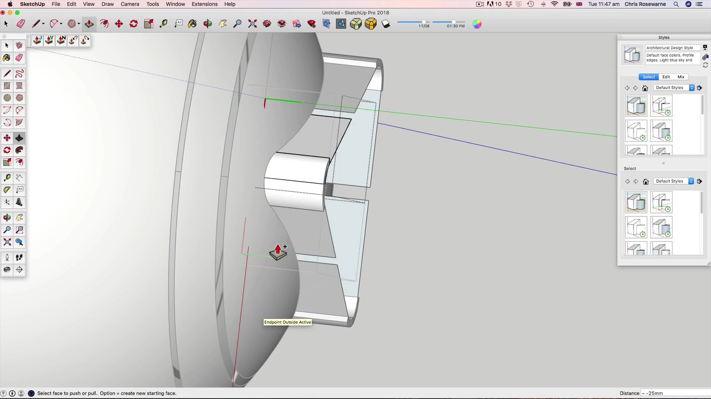
Task: Click the Orbit tool in top toolbar
Action: 208,24
